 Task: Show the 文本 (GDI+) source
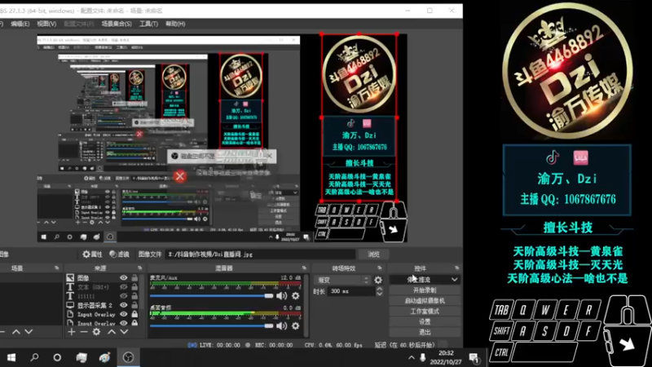click(x=124, y=287)
